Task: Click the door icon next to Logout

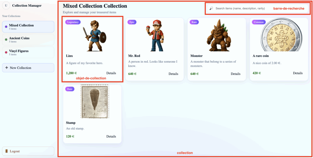Action: tap(6, 151)
